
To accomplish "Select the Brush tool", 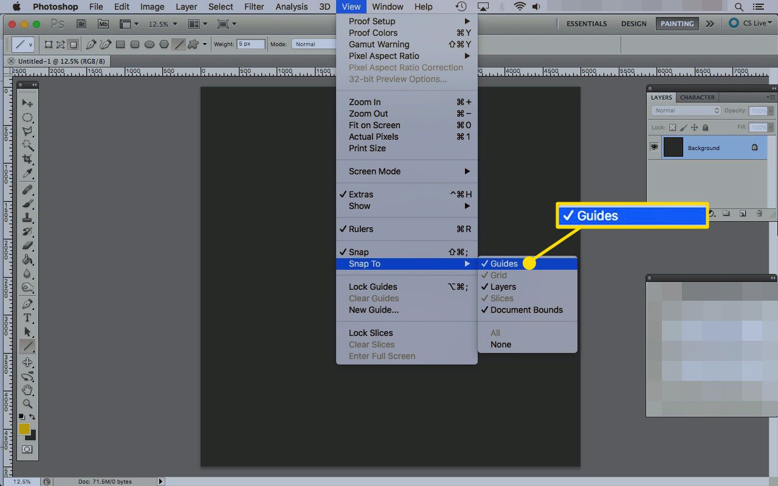I will 27,204.
